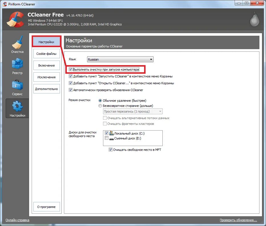Viewport: 266px width, 226px height.
Task: Open the Простая перезапись overwrite dropdown
Action: (x=133, y=111)
